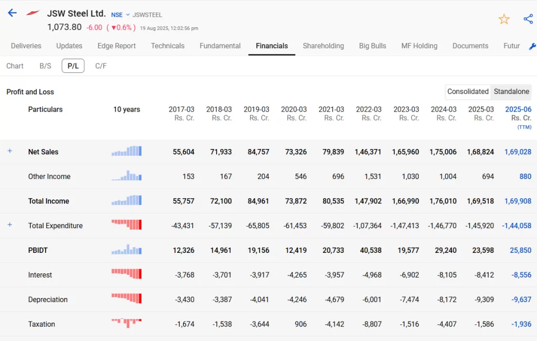Open the Big Bulls tab
The height and width of the screenshot is (341, 537).
pos(372,46)
